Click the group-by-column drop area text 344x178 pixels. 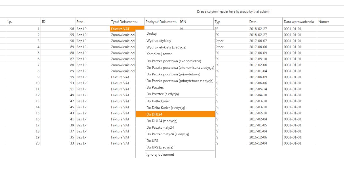click(x=234, y=11)
